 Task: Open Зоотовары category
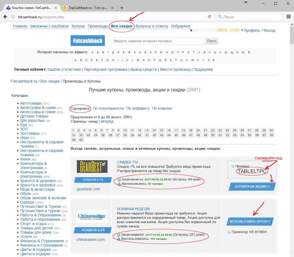point(30,133)
